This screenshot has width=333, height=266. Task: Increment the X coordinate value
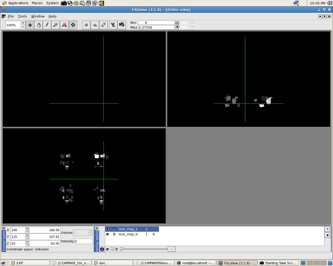click(x=27, y=229)
